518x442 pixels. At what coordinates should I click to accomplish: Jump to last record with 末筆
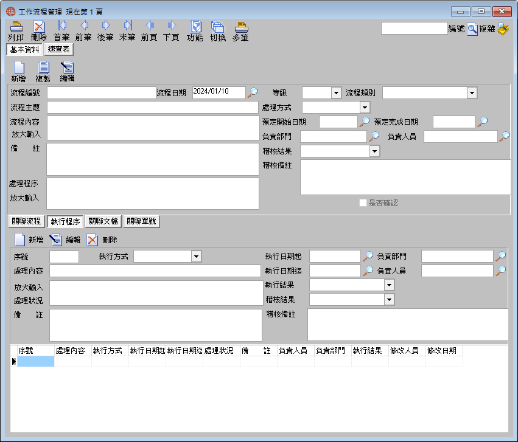127,26
